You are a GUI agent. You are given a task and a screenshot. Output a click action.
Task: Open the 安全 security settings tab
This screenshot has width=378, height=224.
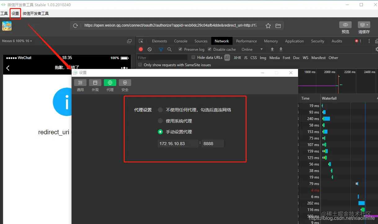point(125,85)
